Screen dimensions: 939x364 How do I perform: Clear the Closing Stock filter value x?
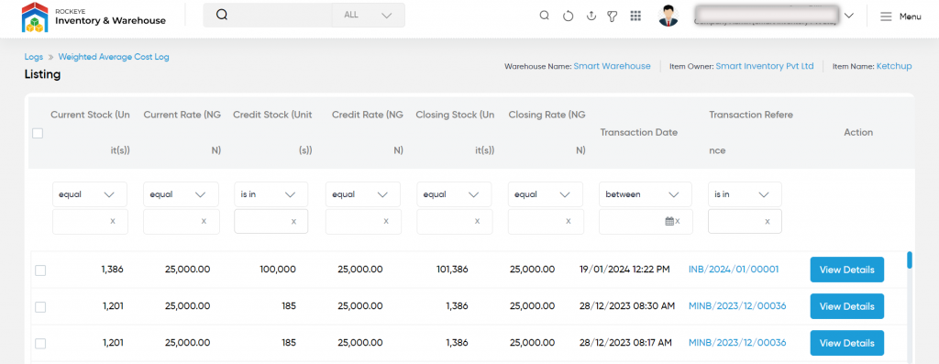[477, 221]
